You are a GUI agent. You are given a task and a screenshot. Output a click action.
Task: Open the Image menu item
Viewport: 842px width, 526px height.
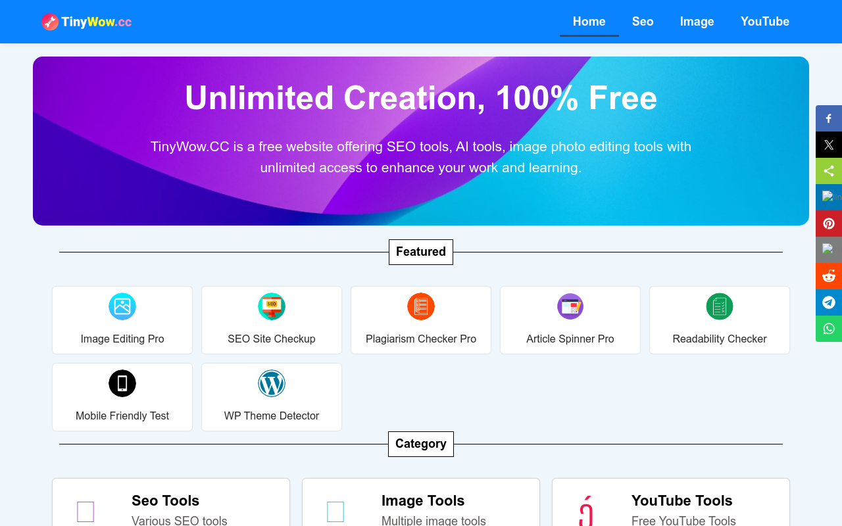tap(697, 22)
